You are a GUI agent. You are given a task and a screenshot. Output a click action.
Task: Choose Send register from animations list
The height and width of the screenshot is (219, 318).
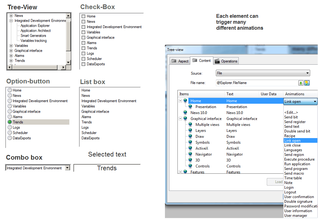(295, 122)
